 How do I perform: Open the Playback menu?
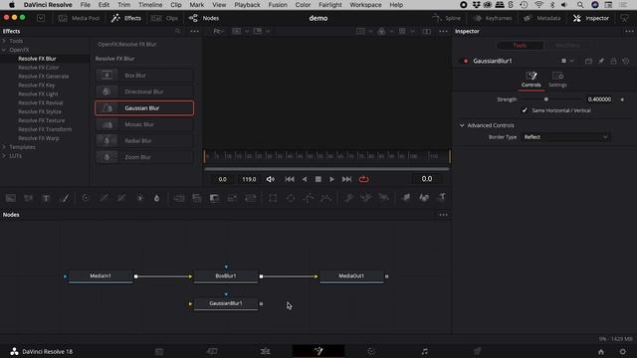click(x=247, y=5)
